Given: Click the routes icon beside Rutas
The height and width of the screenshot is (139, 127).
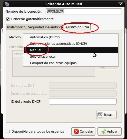Looking at the screenshot, I should pos(100,115).
